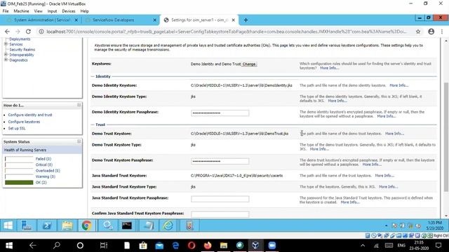The height and width of the screenshot is (252, 449).
Task: Expand the Services tree node
Action: coord(6,44)
